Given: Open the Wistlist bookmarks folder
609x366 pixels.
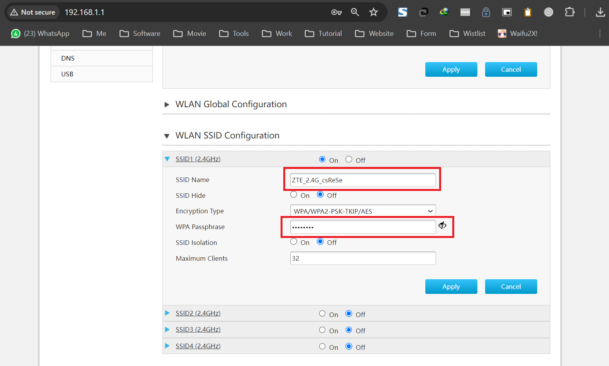Looking at the screenshot, I should [467, 34].
